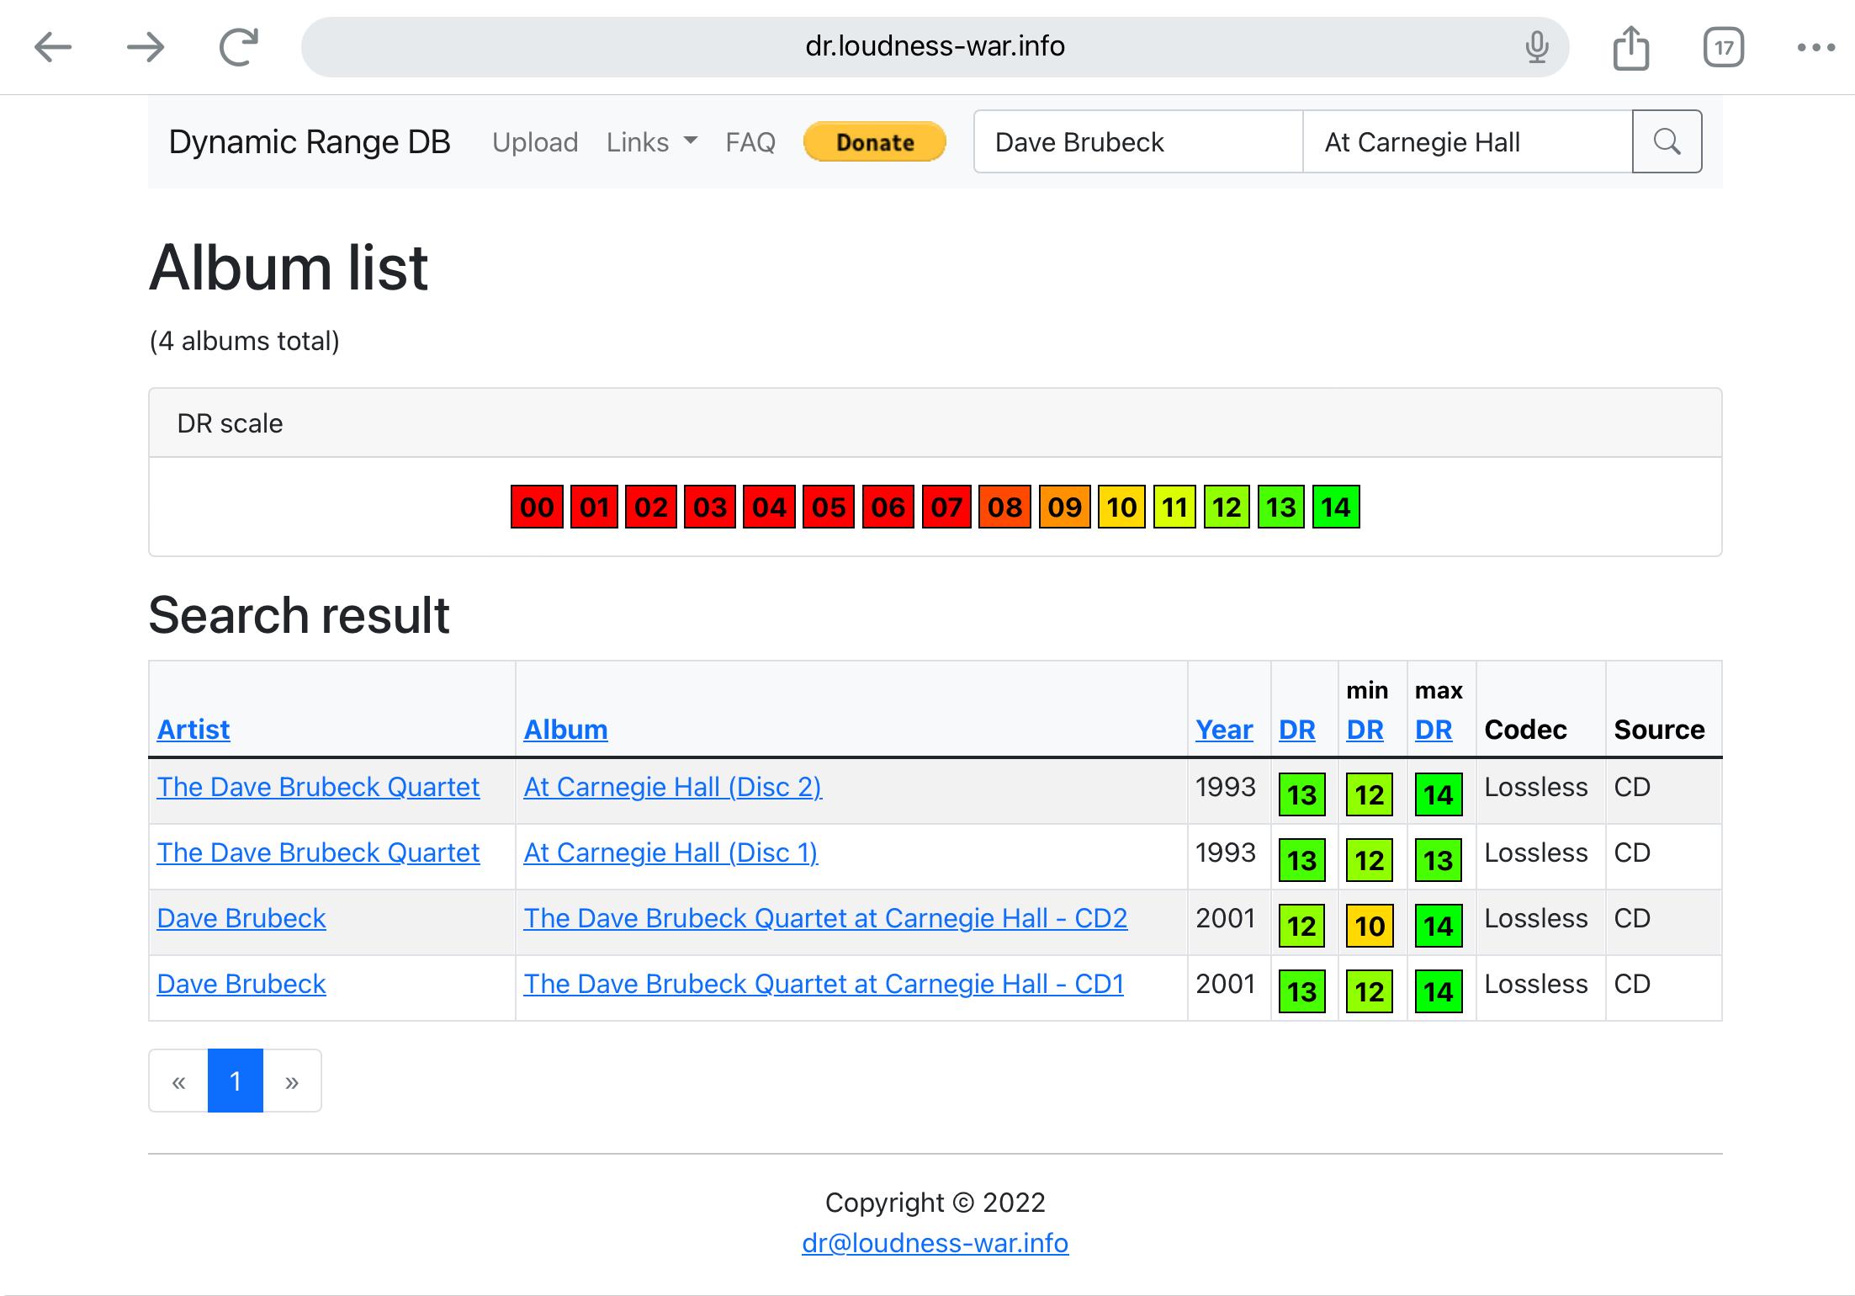Click the yellow Donate button

pos(875,141)
